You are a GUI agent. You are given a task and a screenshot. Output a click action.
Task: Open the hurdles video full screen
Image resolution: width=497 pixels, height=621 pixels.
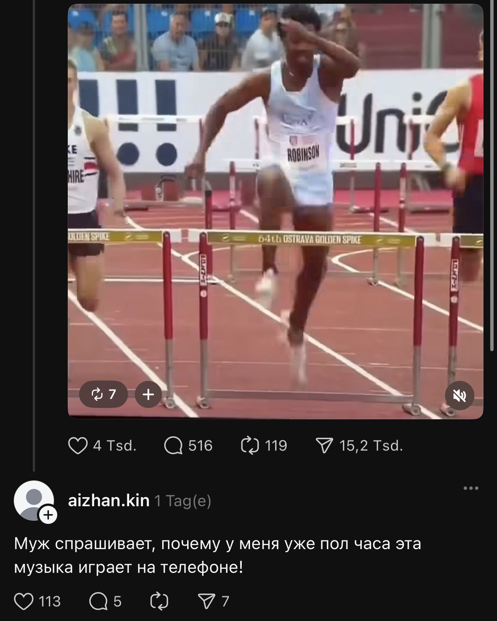click(x=275, y=211)
